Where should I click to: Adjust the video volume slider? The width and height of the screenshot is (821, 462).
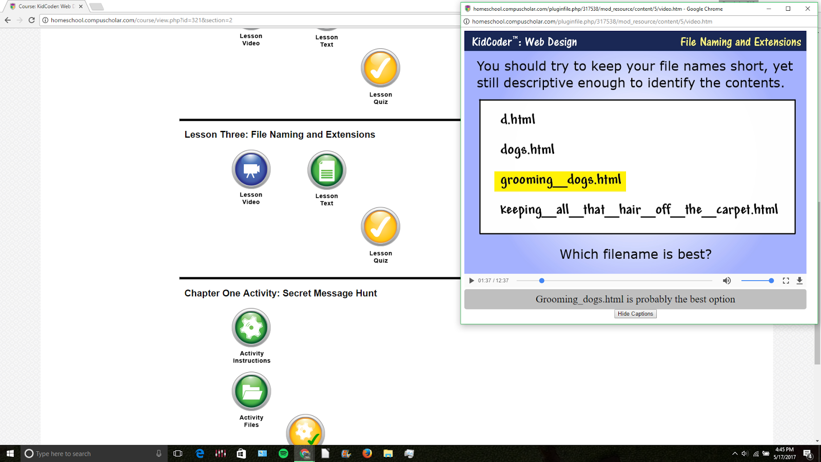point(757,281)
